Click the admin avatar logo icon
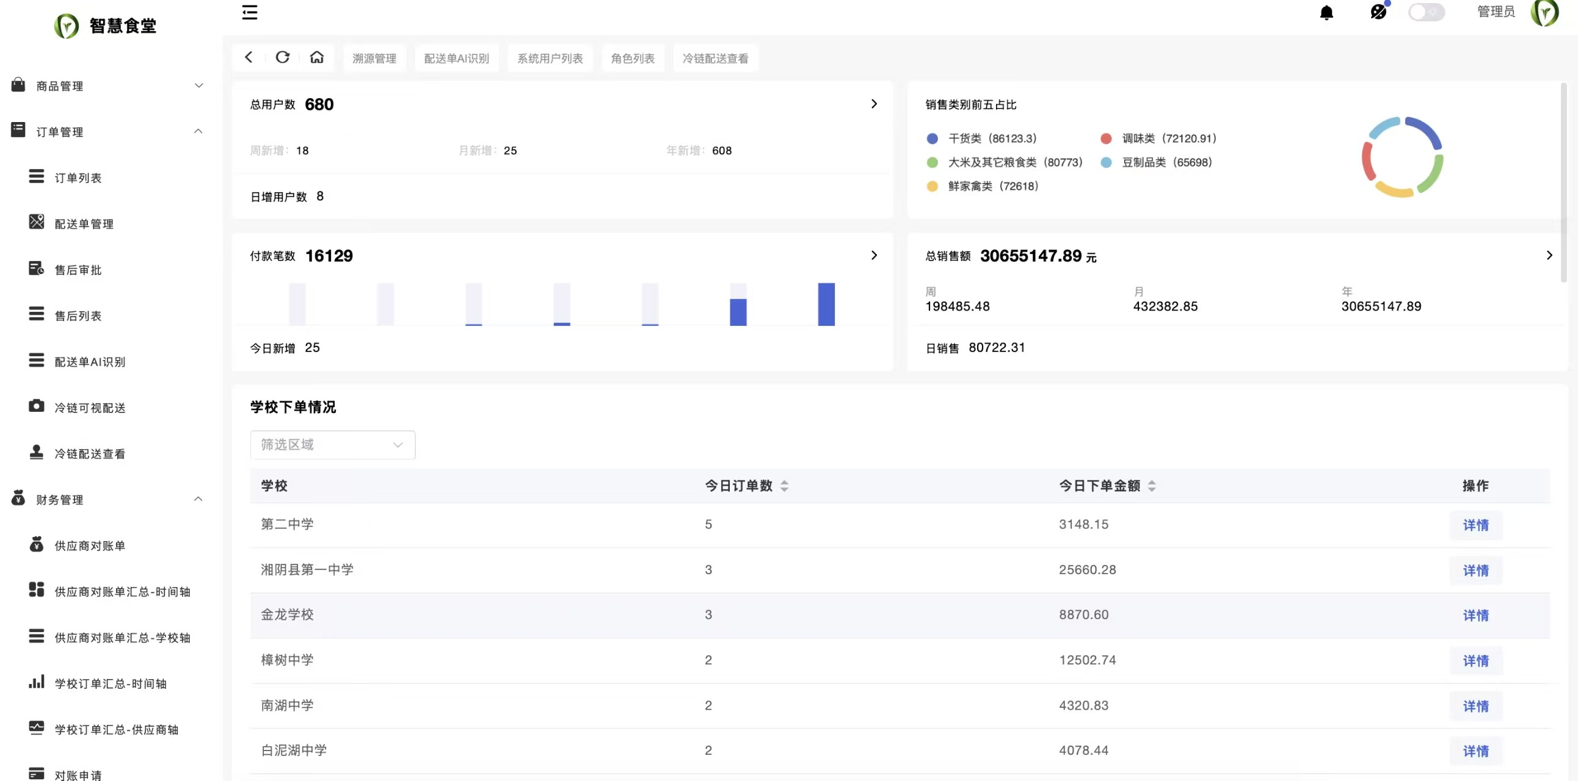The width and height of the screenshot is (1578, 781). (x=1544, y=13)
